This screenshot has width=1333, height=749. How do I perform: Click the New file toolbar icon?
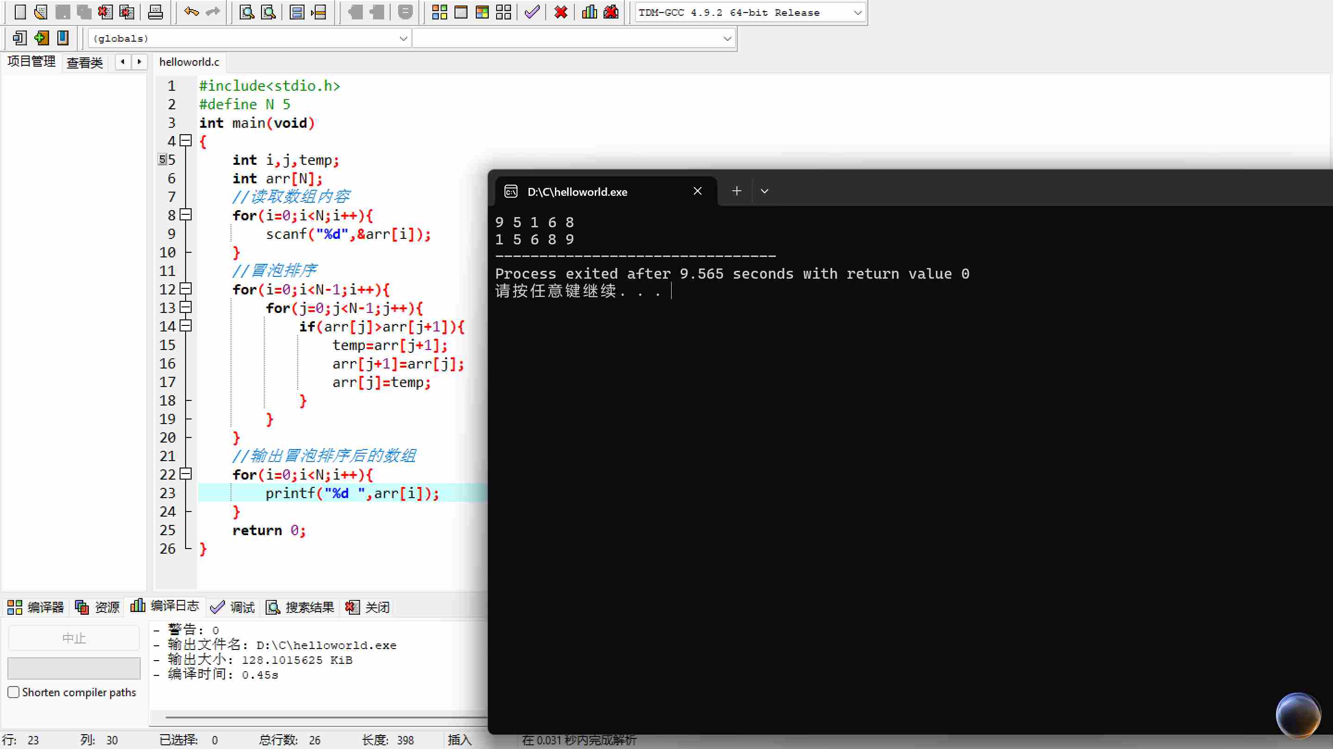(19, 12)
